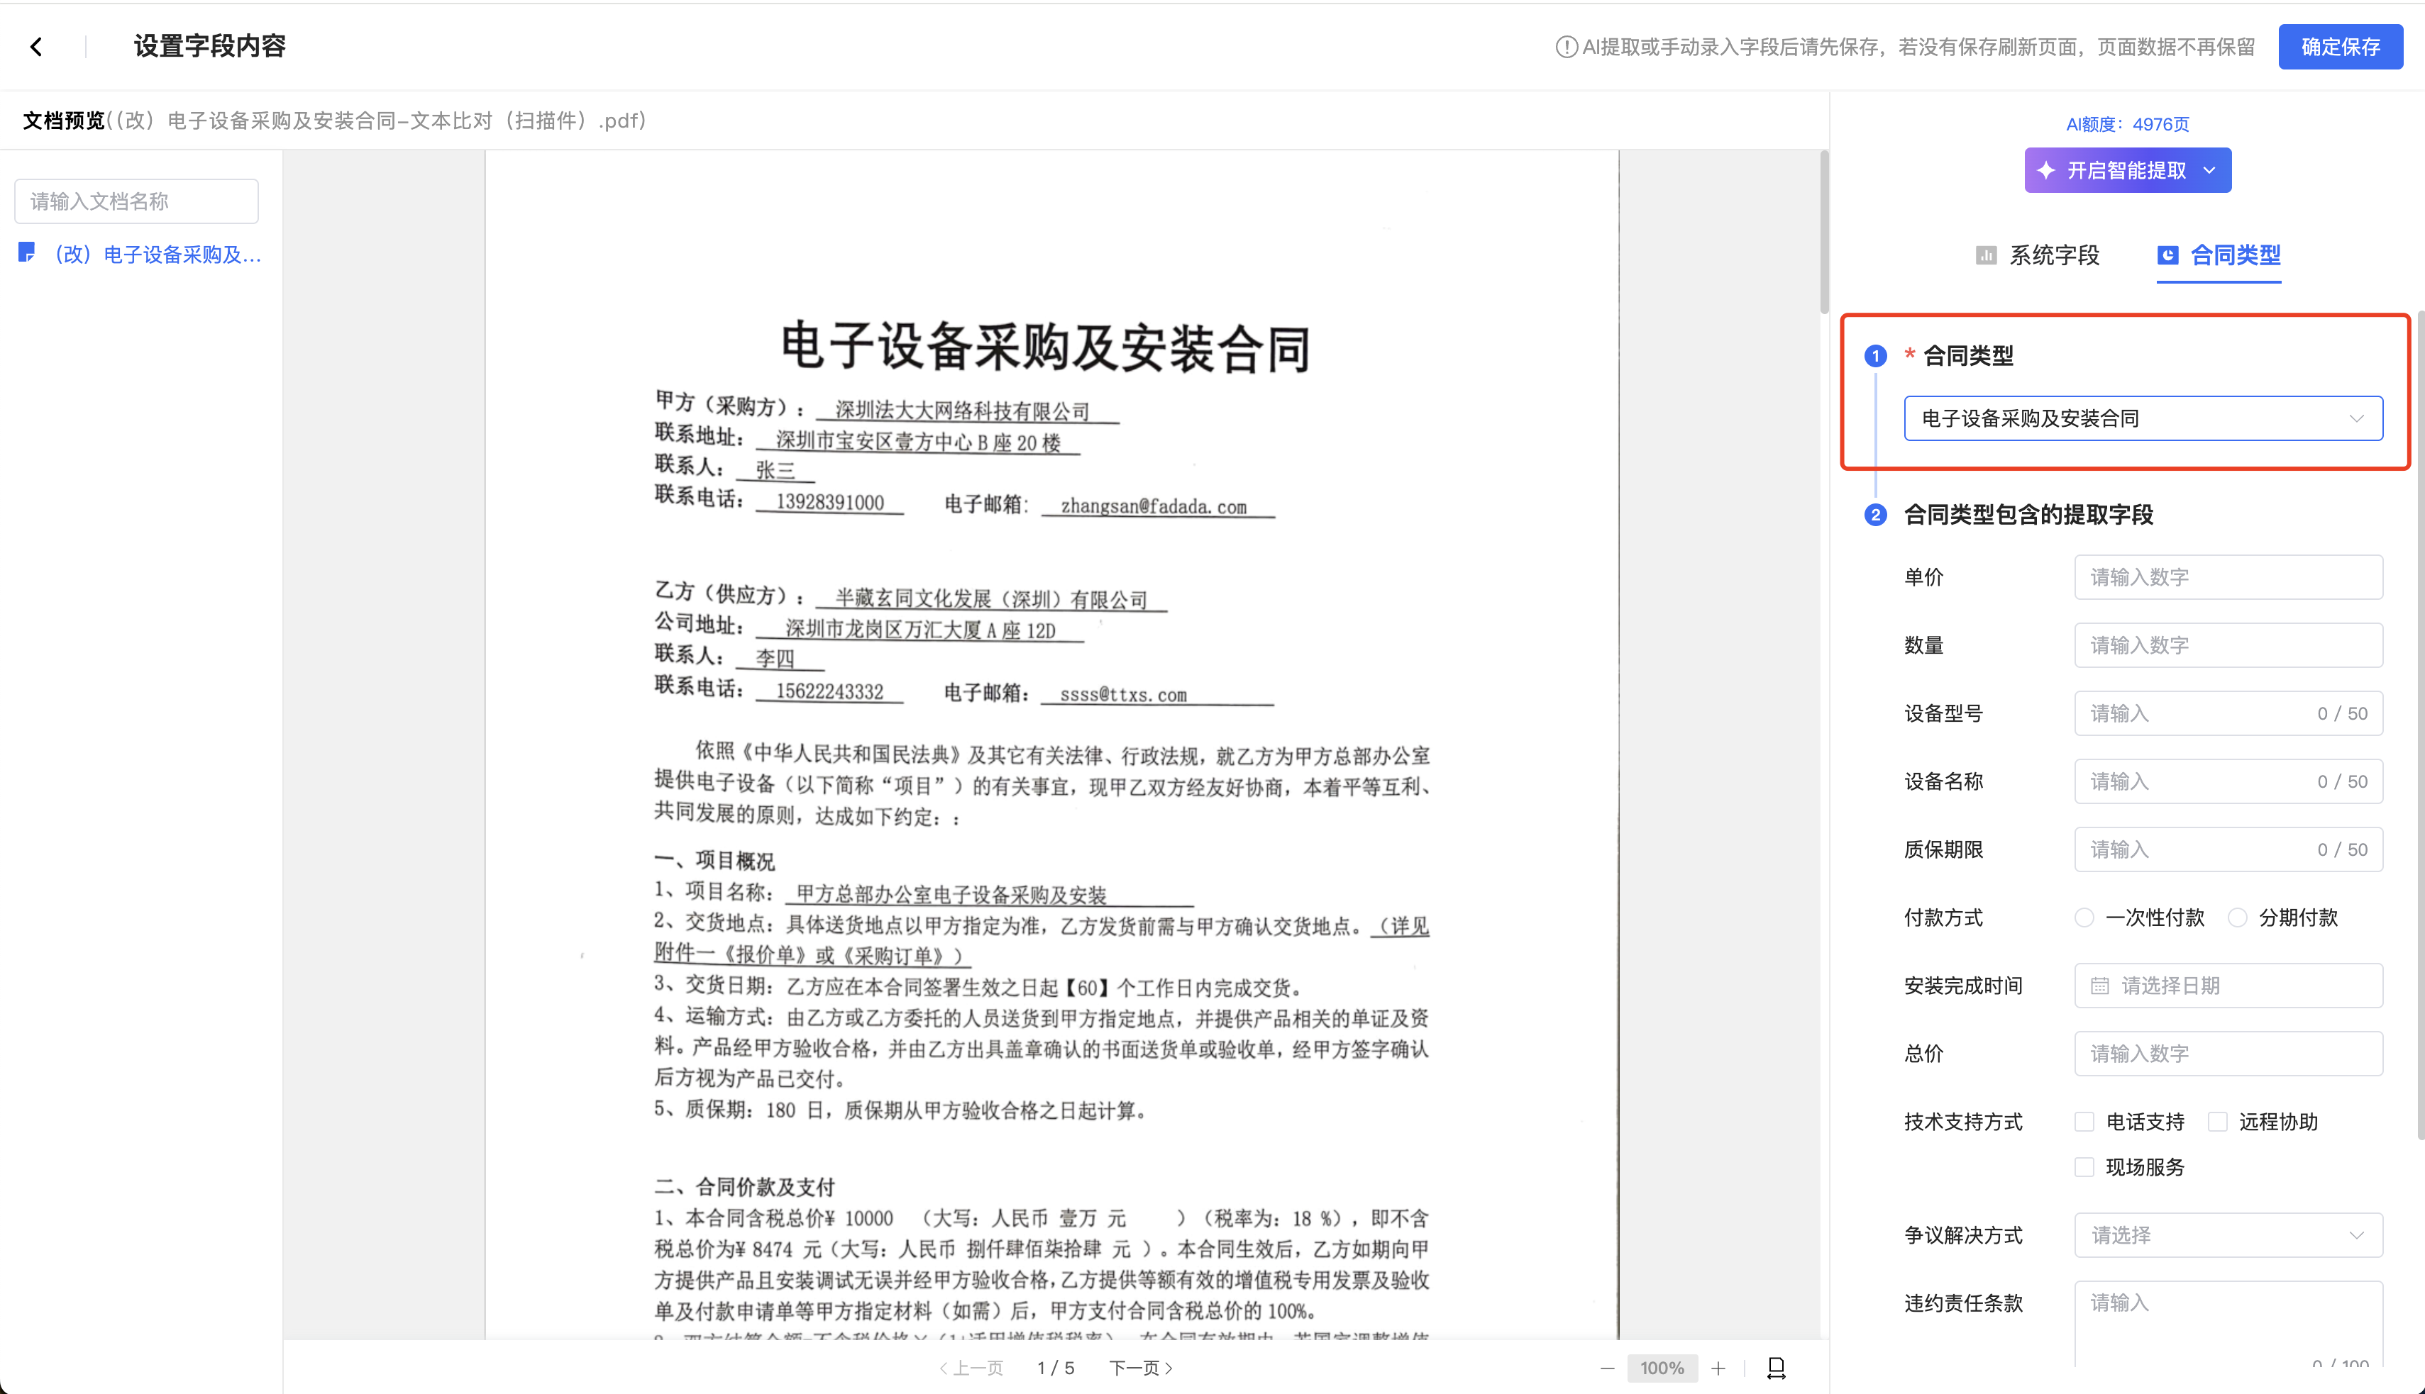
Task: Open the 争议解决方式 dropdown
Action: (2228, 1235)
